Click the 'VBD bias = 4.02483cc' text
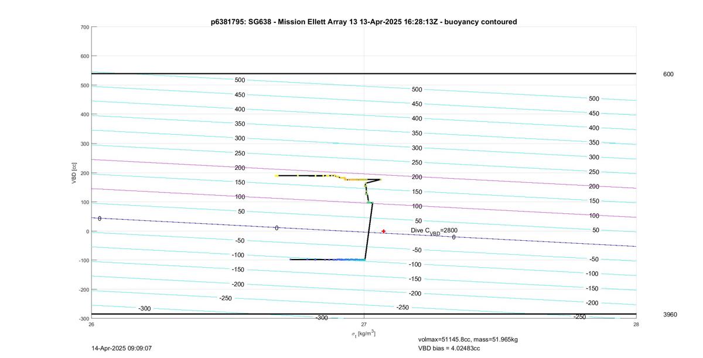This screenshot has height=358, width=703. pyautogui.click(x=449, y=348)
